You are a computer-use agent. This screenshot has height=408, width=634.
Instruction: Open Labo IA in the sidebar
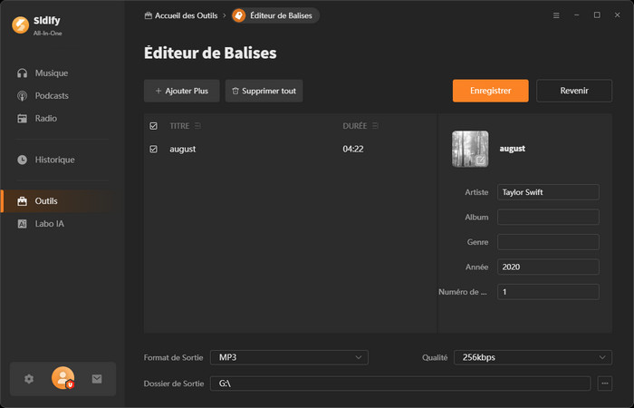(49, 223)
